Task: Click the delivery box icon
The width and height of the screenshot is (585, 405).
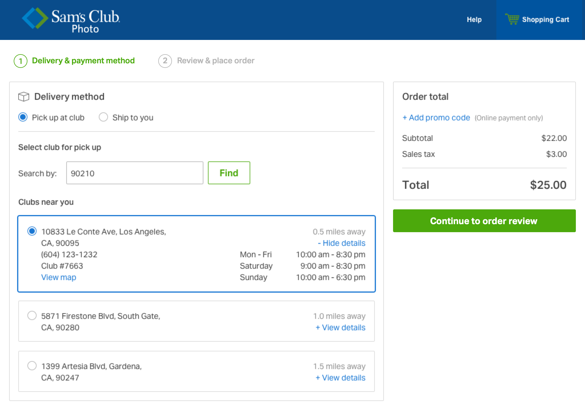Action: click(x=24, y=97)
